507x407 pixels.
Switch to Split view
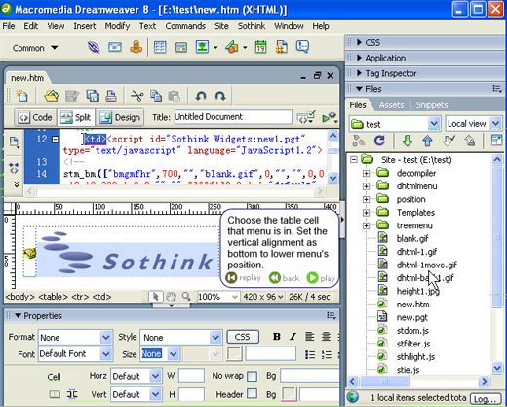[76, 117]
